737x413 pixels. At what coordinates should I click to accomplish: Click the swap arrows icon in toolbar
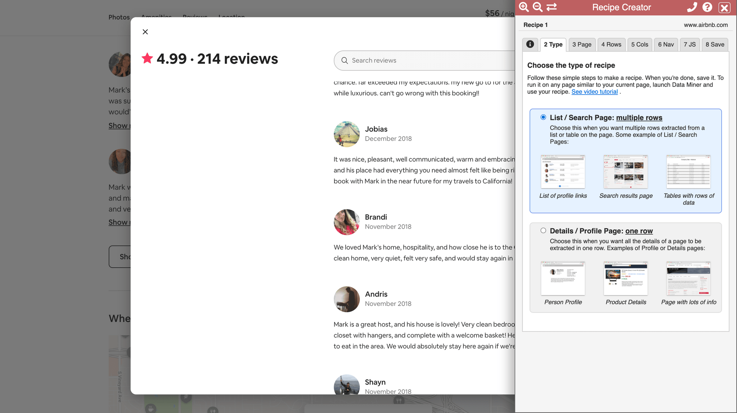click(x=551, y=7)
